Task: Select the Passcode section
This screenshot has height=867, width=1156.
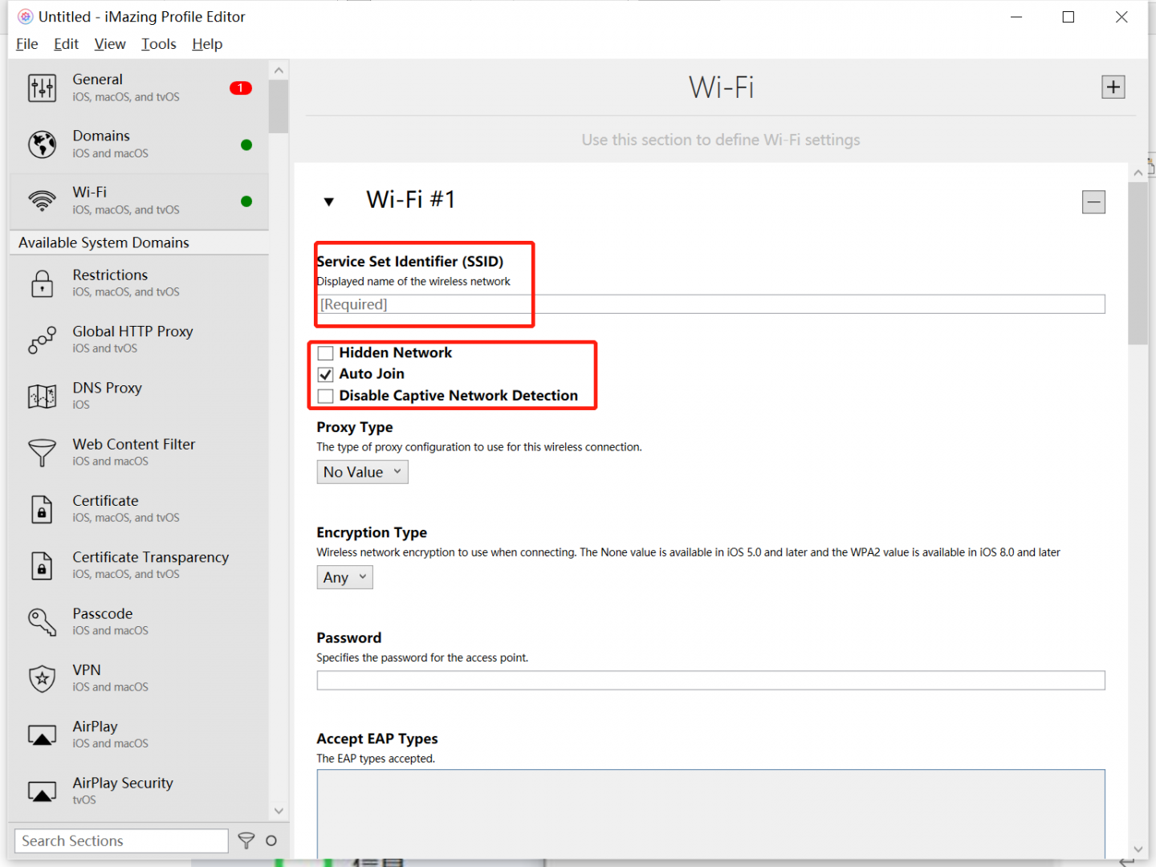Action: point(139,622)
